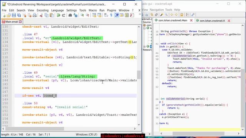The width and height of the screenshot is (246, 138).
Task: Click jadx-gui deobfuscation lock icon
Action: click(182, 15)
